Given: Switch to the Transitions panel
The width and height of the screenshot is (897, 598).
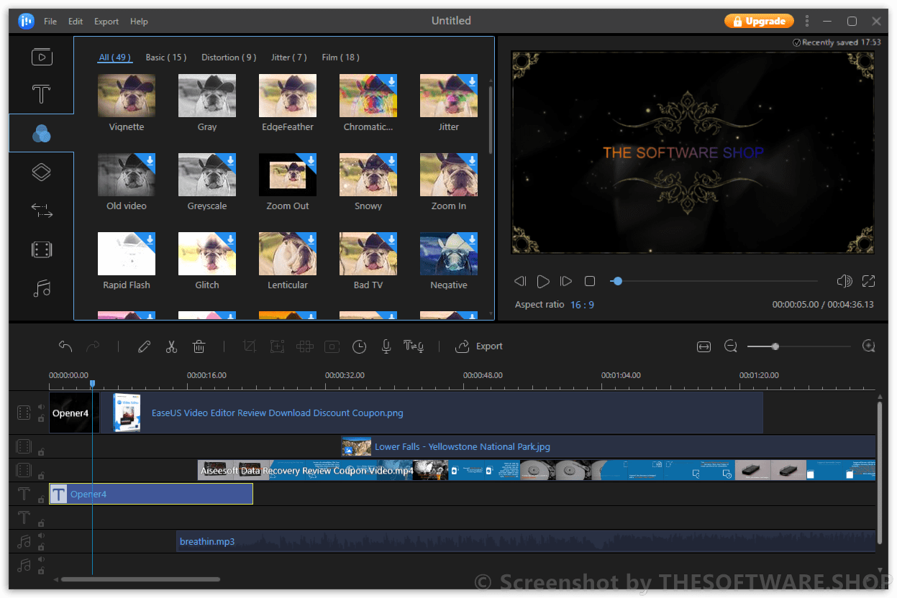Looking at the screenshot, I should pos(41,210).
